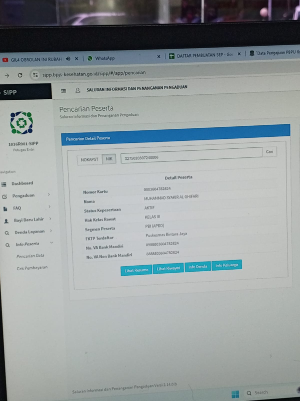Click the Denda Layanan magnifier icon

point(6,233)
